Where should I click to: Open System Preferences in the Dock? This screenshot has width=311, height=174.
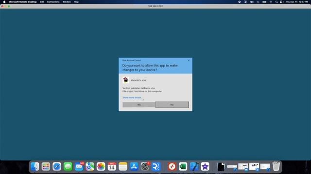[x=145, y=166]
